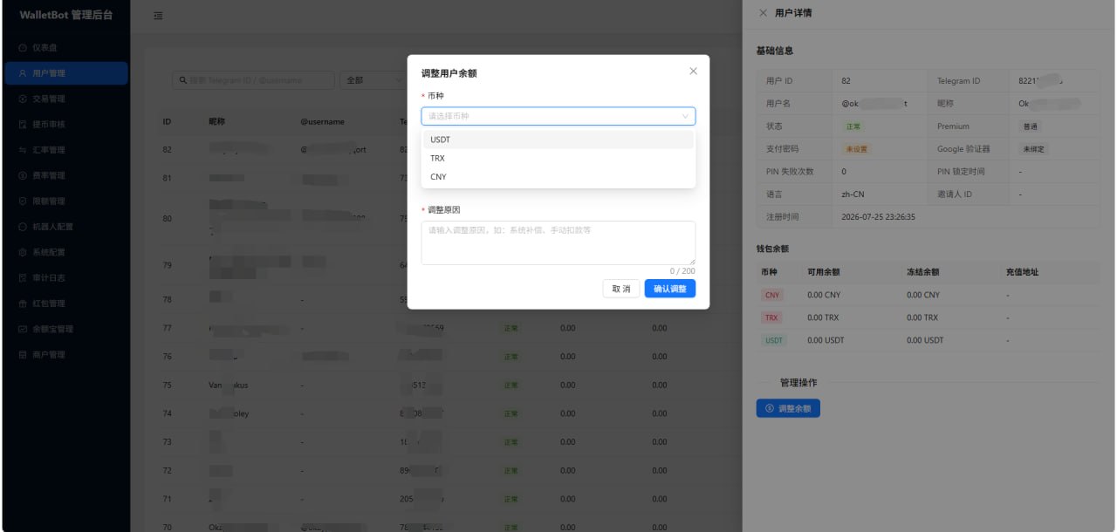Screen dimensions: 1117x532
Task: Click the 0.00 USDT available balance cell
Action: pos(826,341)
